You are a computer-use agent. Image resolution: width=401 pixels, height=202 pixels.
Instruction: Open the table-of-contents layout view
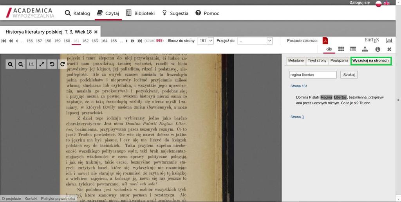[353, 49]
